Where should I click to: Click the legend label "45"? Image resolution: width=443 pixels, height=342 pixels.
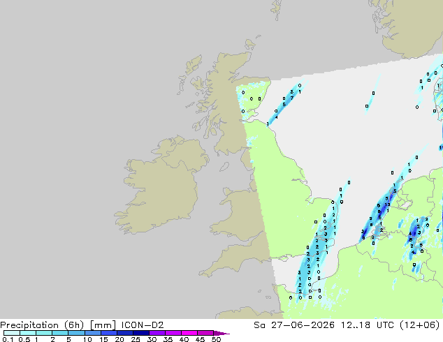point(200,339)
